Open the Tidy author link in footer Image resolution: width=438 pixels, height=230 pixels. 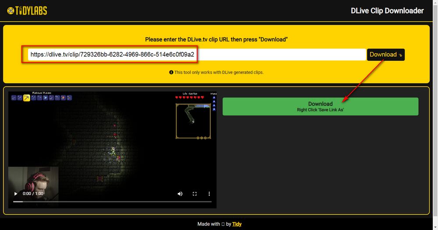pos(237,224)
